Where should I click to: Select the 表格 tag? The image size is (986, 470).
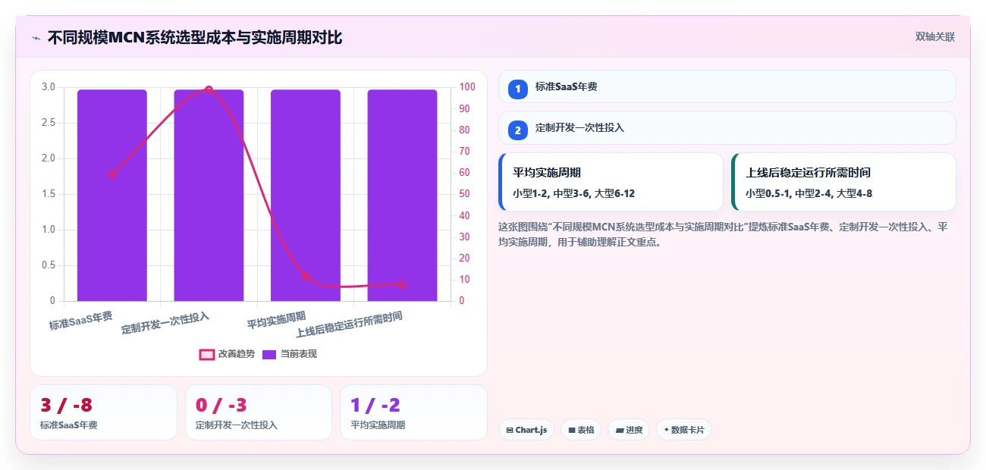point(582,430)
